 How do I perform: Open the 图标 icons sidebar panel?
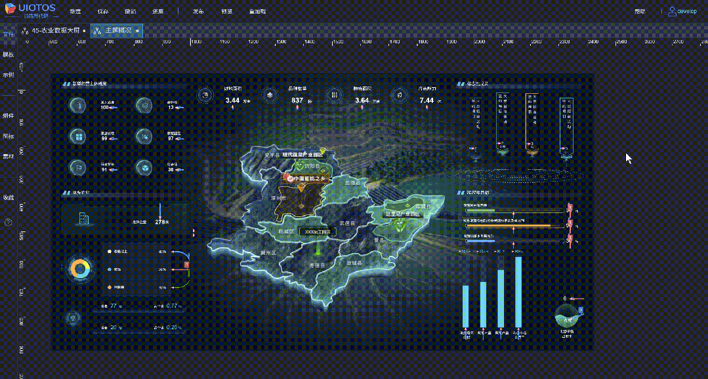tap(8, 136)
